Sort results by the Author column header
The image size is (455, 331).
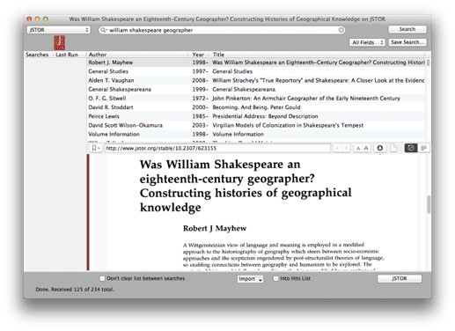point(137,55)
